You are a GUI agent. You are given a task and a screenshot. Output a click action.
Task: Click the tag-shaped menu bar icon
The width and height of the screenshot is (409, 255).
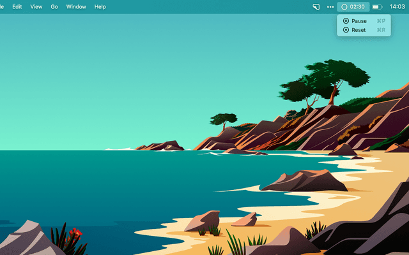(316, 6)
